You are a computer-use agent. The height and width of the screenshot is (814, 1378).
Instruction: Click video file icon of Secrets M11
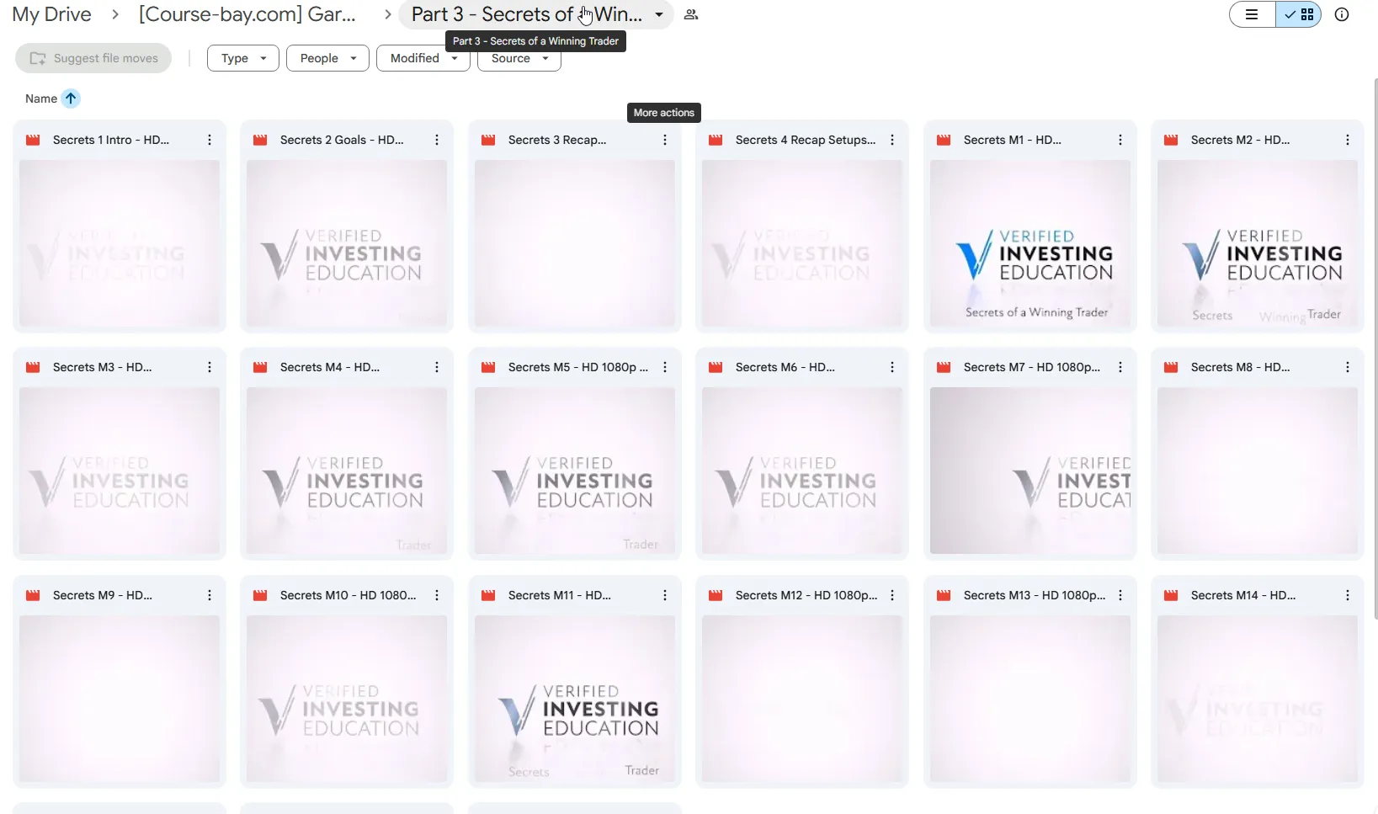(x=488, y=595)
